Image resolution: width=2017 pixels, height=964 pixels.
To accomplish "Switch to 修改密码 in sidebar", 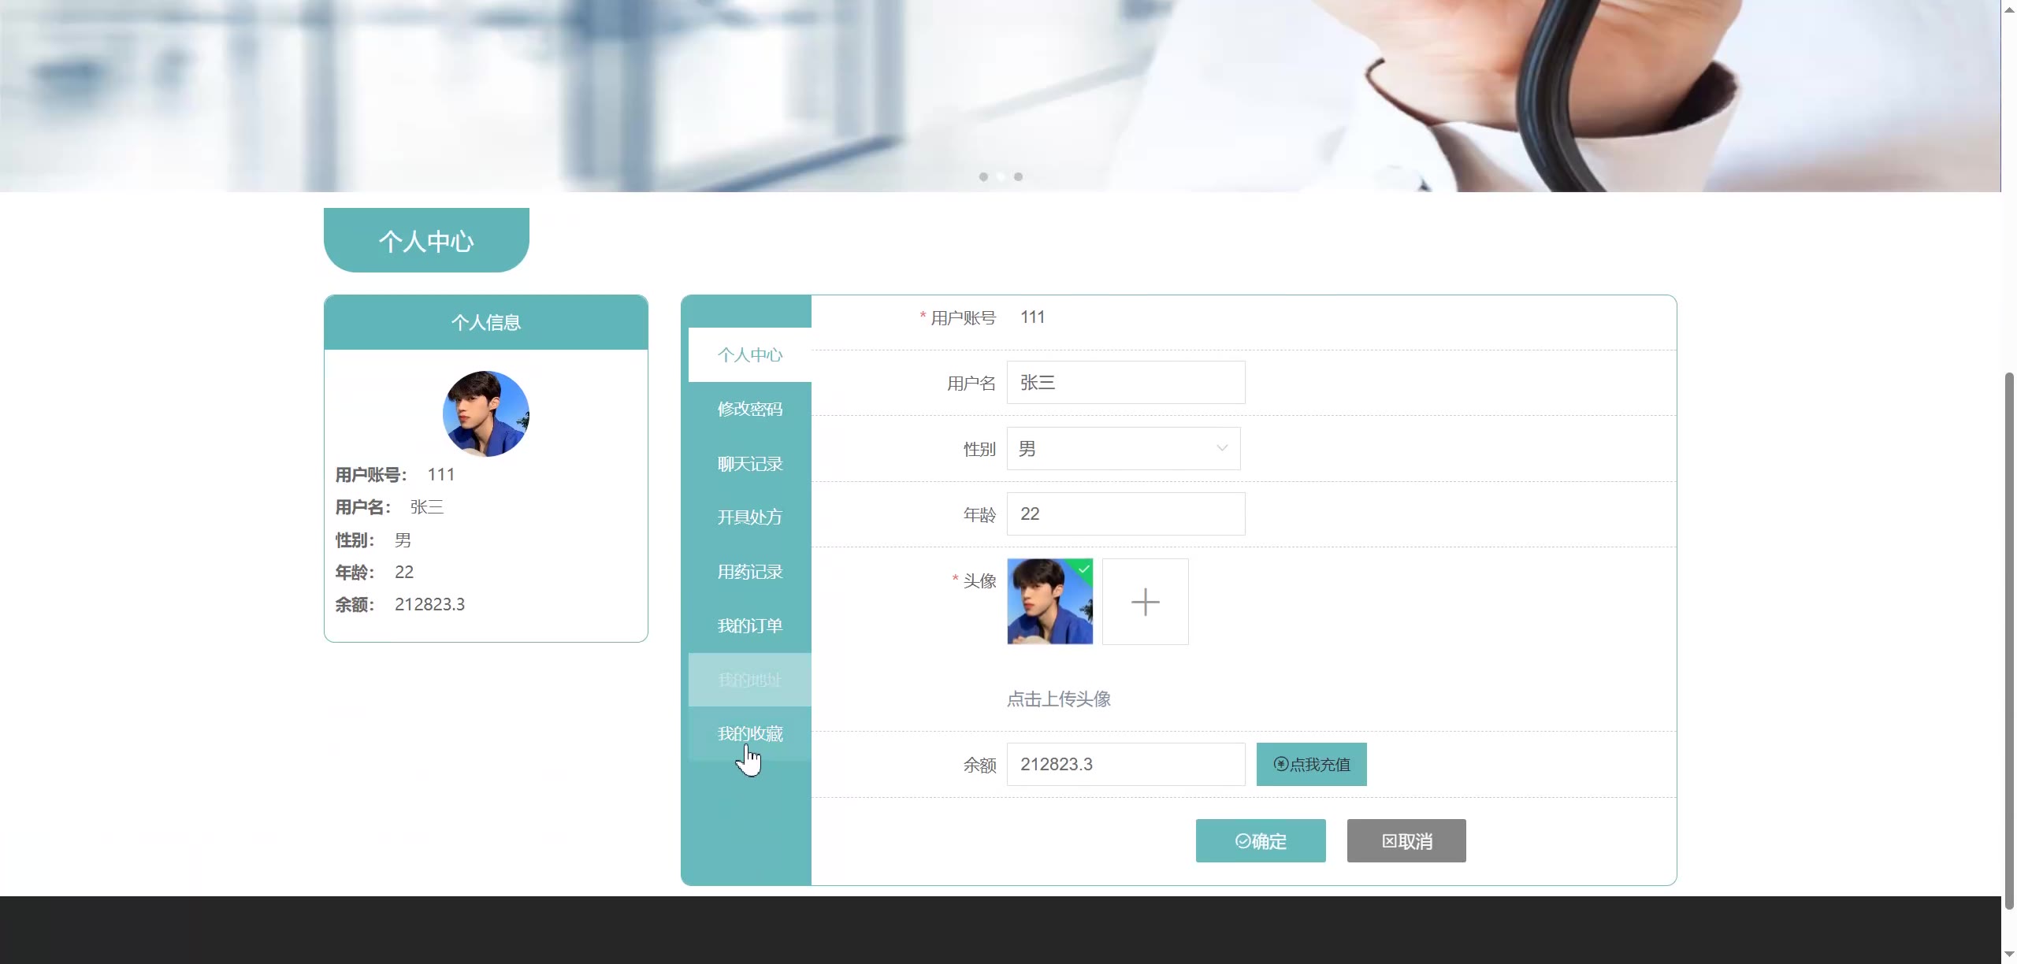I will click(x=749, y=409).
